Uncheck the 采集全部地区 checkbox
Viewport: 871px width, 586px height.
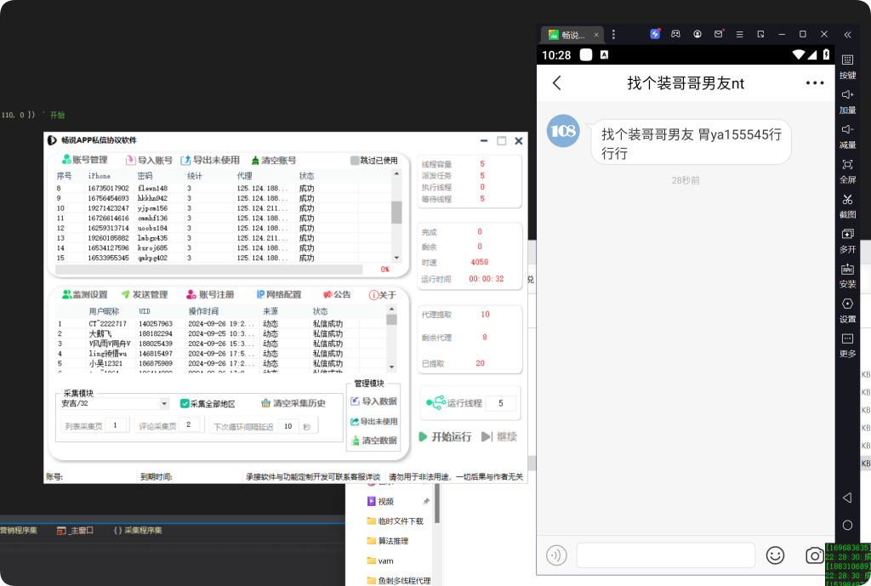pos(185,404)
